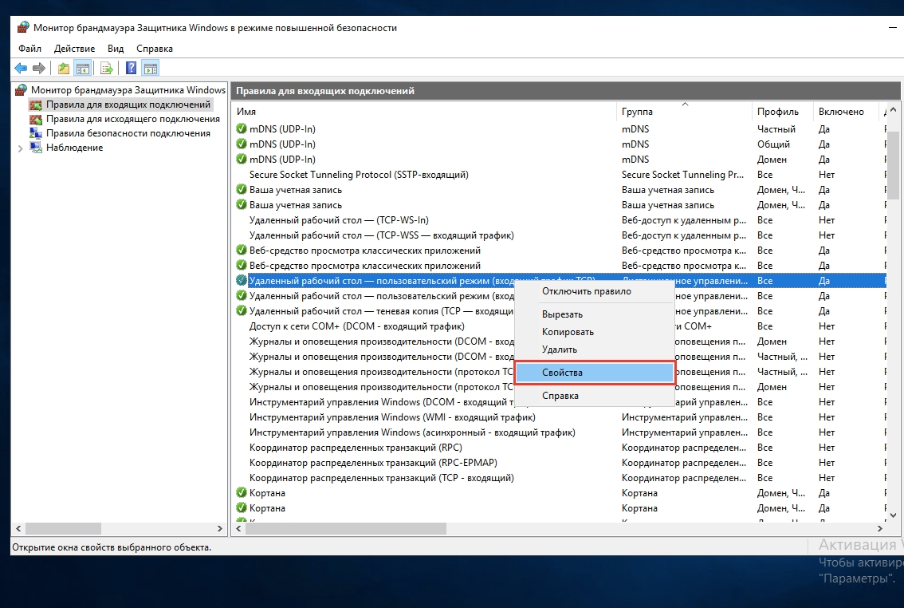Image resolution: width=904 pixels, height=608 pixels.
Task: Click the connection security rules icon
Action: coord(36,133)
